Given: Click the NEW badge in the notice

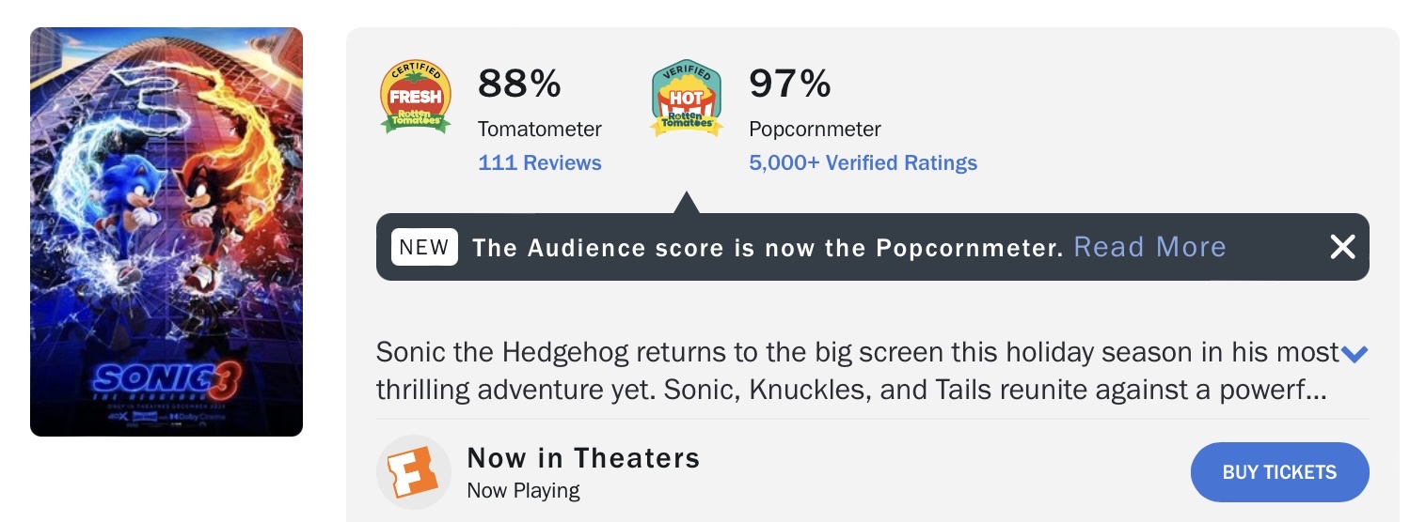Looking at the screenshot, I should click(x=424, y=247).
